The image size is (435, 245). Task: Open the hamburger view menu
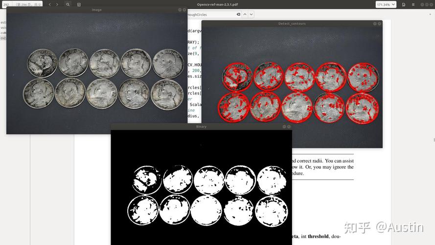coord(413,4)
